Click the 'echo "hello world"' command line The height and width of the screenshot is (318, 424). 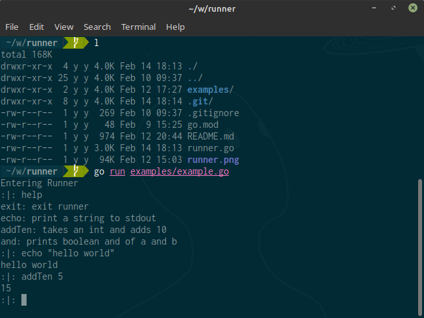click(x=58, y=253)
